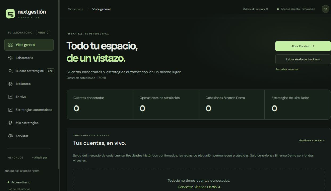This screenshot has height=191, width=331.
Task: Click the Biblioteca layers icon
Action: pos(10,84)
